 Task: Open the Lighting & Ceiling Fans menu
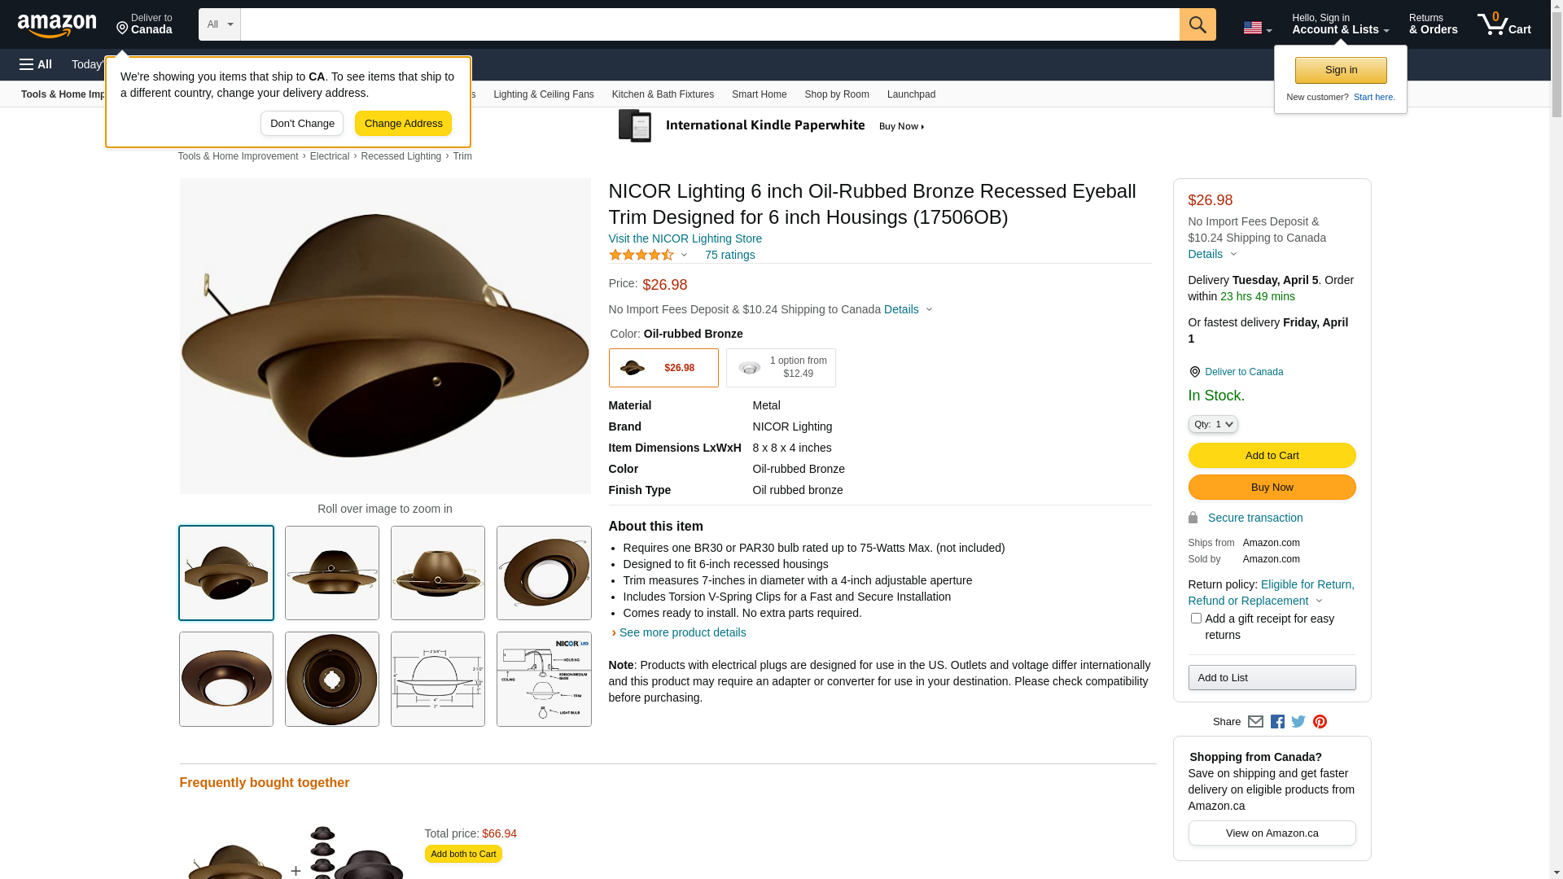point(543,94)
